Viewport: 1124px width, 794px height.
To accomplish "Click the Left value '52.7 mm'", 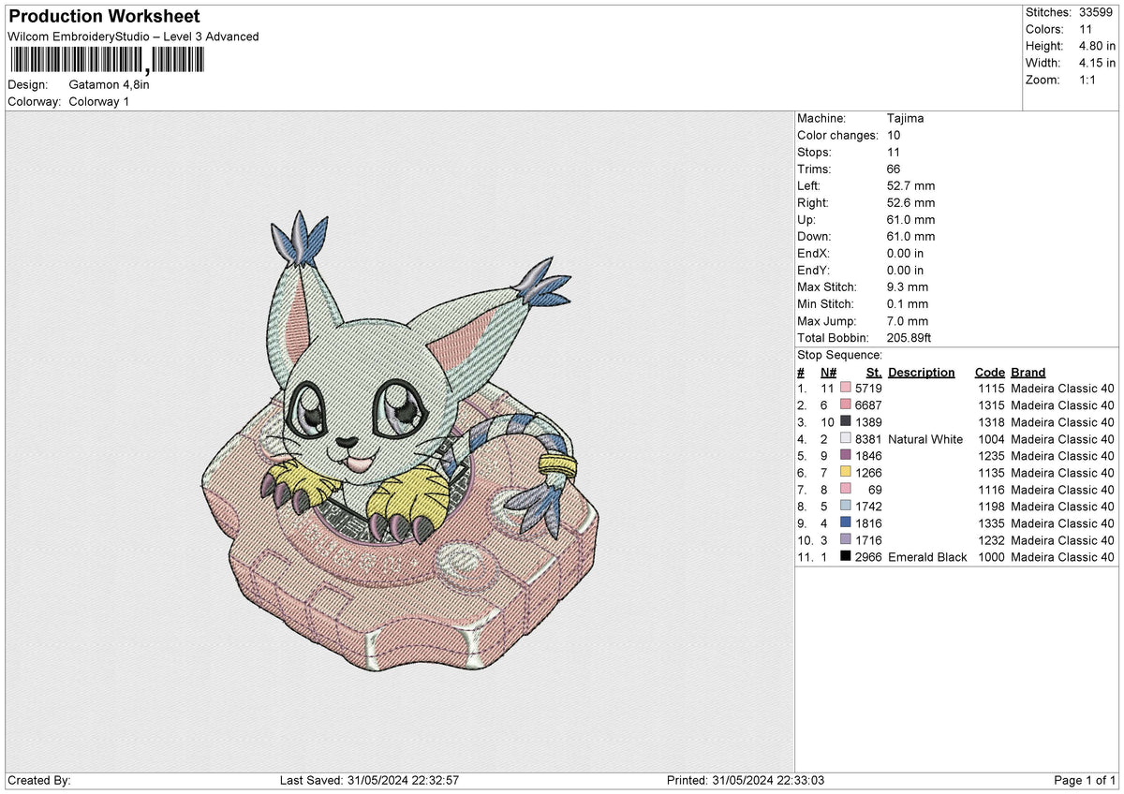I will click(910, 186).
